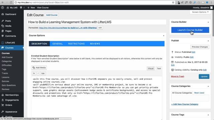The image size is (214, 120).
Task: Click View Course in the admin bar
Action: tap(43, 8)
